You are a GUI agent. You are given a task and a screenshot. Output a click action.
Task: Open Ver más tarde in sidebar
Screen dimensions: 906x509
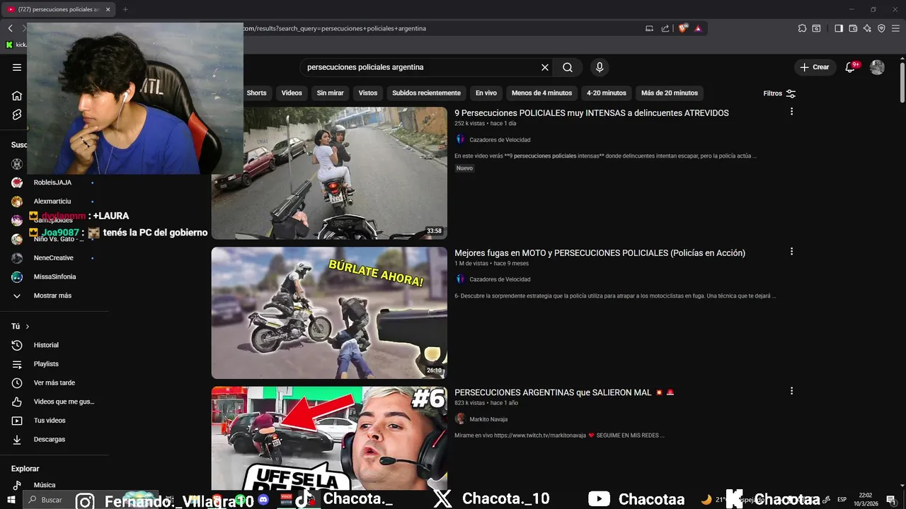click(53, 383)
